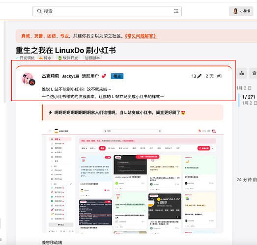
Task: Click the reading mode icon button beside post
Action: click(242, 73)
